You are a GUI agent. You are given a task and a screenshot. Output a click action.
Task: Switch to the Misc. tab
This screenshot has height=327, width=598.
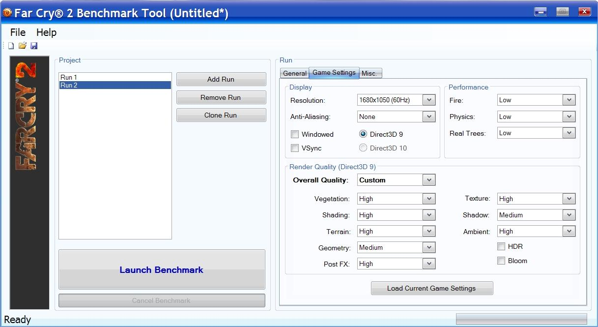(370, 73)
